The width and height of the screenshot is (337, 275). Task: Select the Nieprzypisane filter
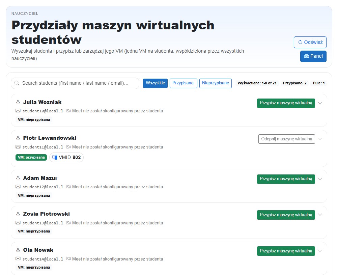[x=215, y=83]
